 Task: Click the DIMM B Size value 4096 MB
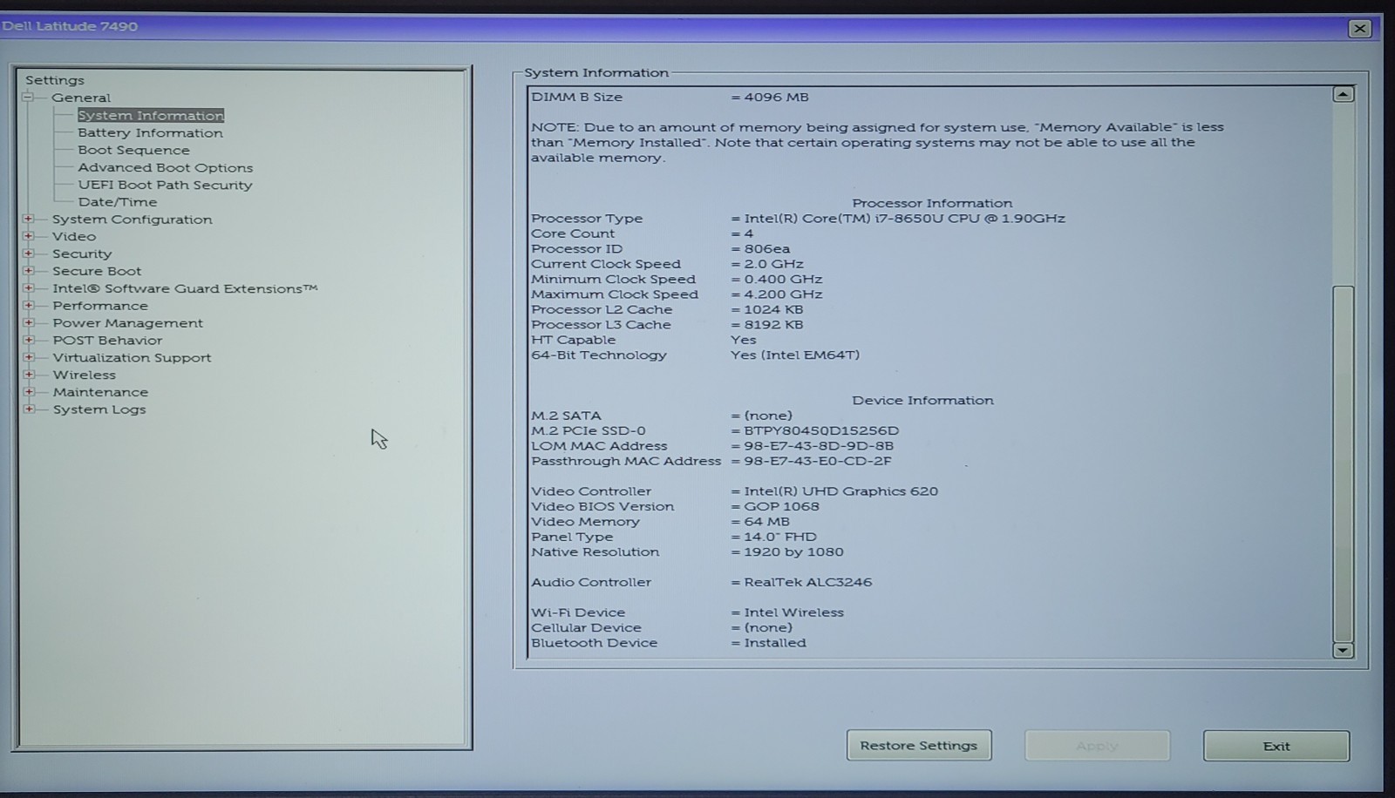click(776, 97)
